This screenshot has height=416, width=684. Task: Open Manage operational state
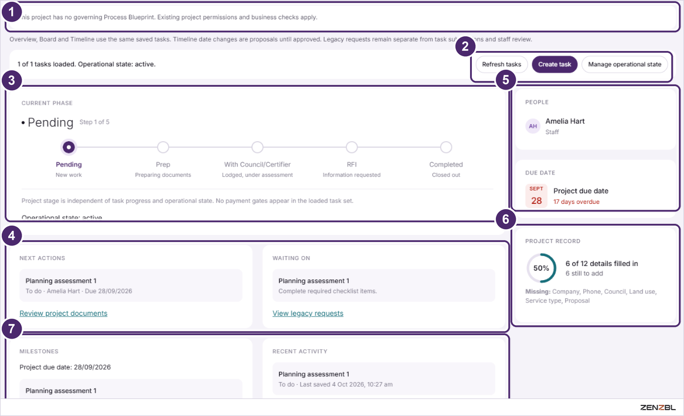tap(624, 64)
